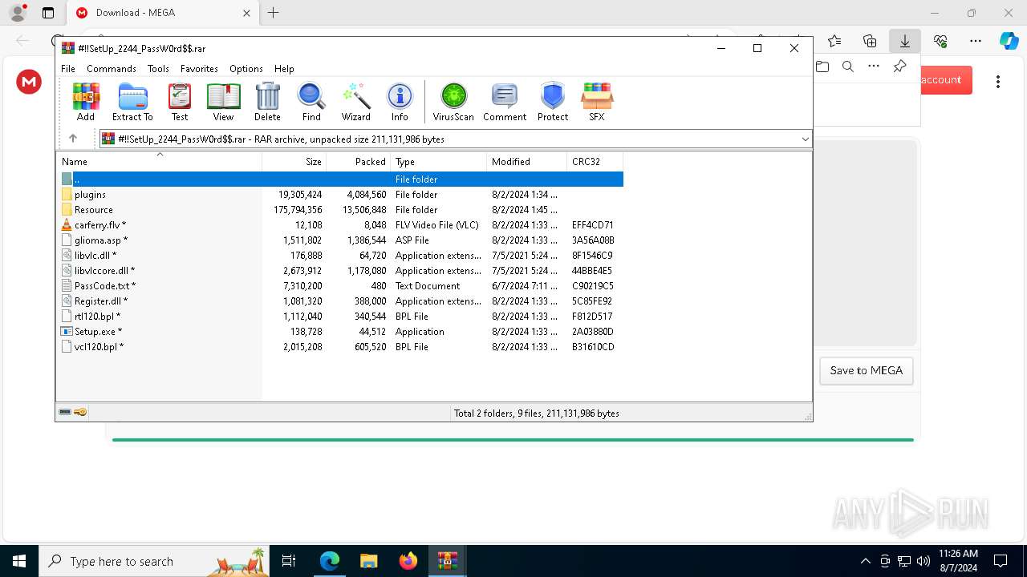
Task: Go up one folder level arrow
Action: pyautogui.click(x=73, y=139)
